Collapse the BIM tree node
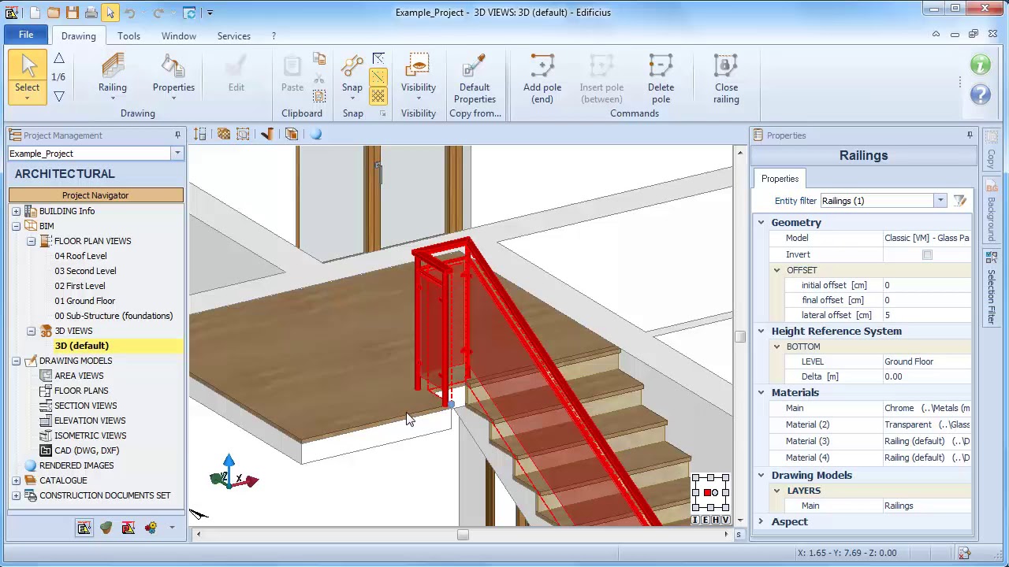Screen dimensions: 1009x567 tap(16, 226)
